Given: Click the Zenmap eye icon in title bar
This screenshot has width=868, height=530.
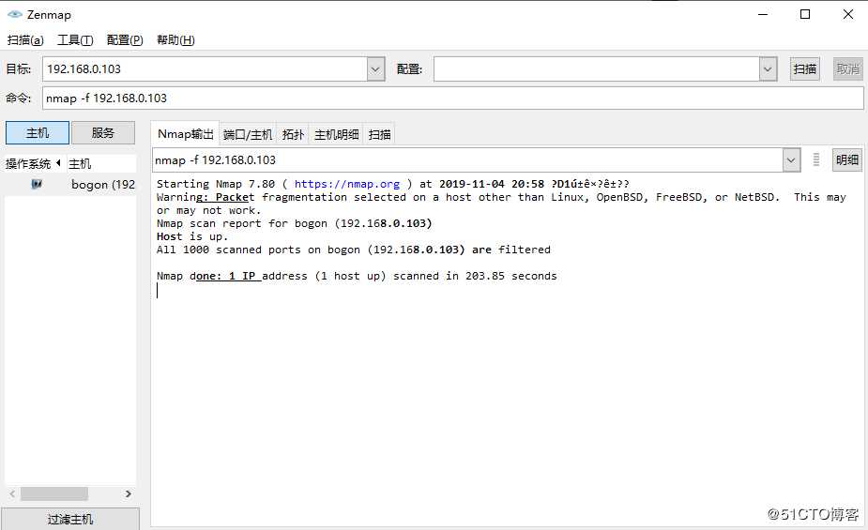Looking at the screenshot, I should 15,14.
